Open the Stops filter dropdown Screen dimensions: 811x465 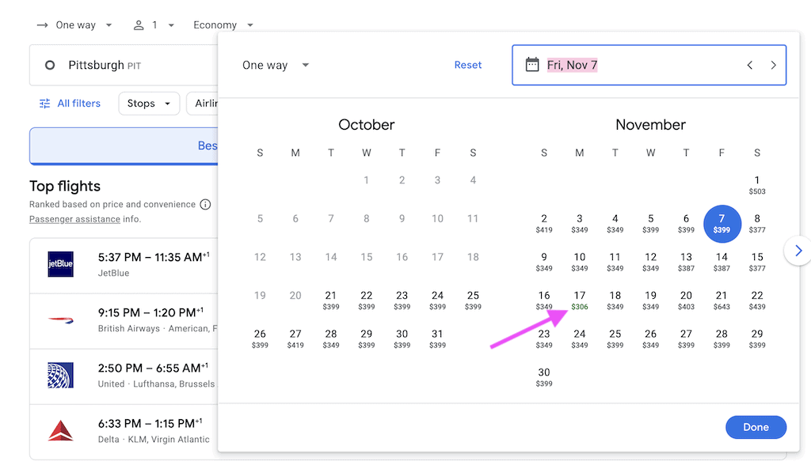(x=149, y=104)
